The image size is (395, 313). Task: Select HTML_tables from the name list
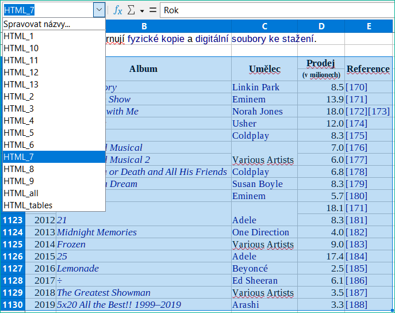pyautogui.click(x=54, y=205)
